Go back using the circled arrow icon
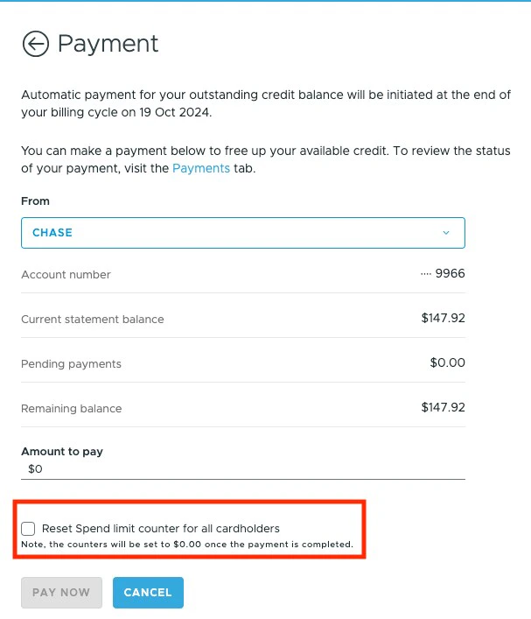Screen dimensions: 531x619 35,44
